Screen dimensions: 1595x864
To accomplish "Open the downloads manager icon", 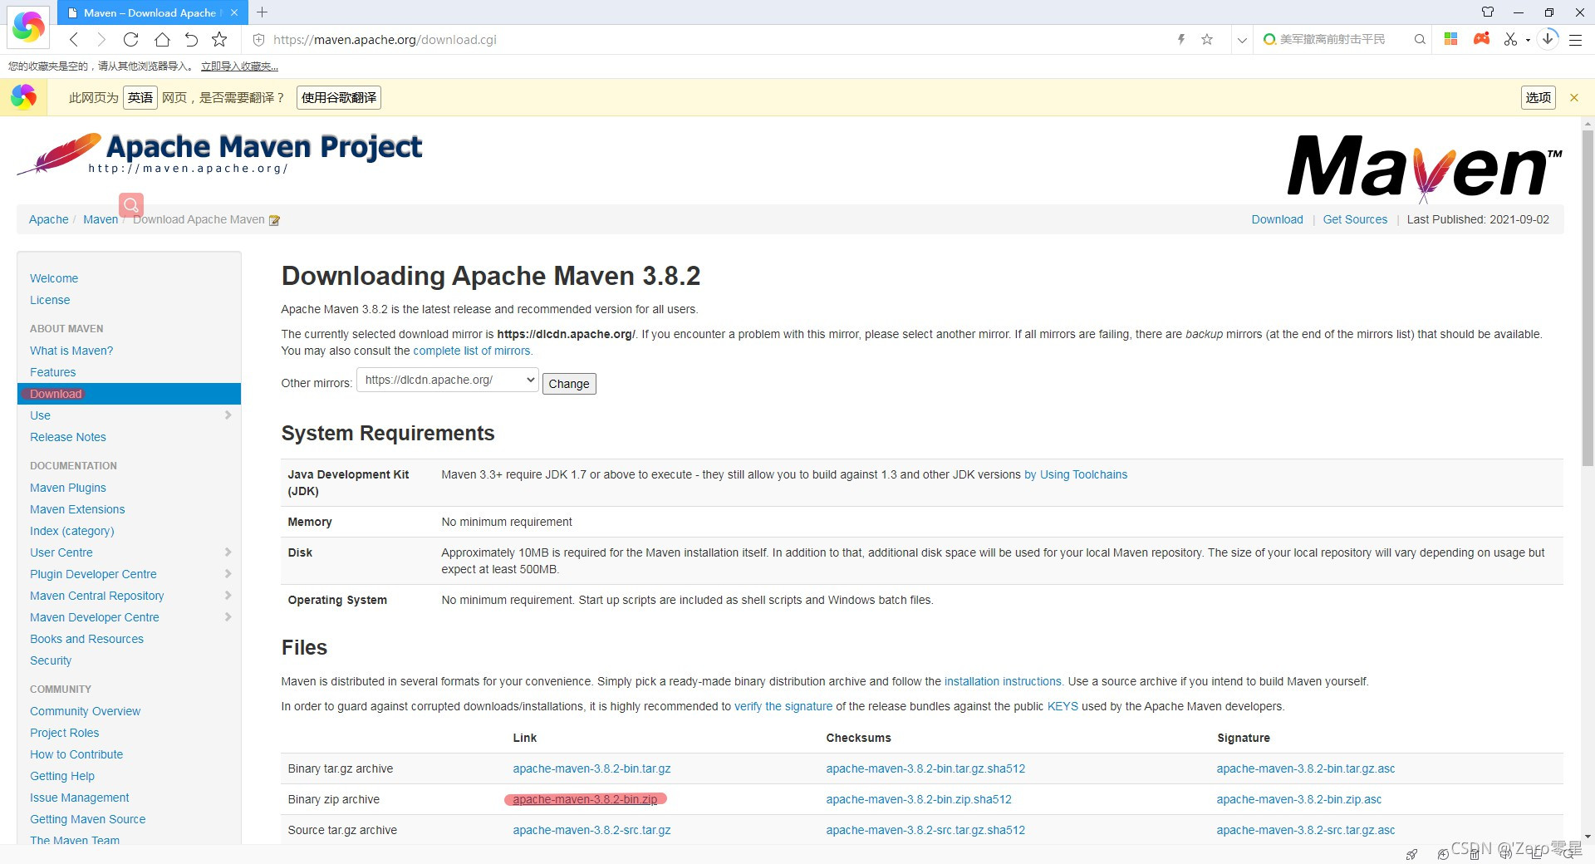I will 1548,38.
